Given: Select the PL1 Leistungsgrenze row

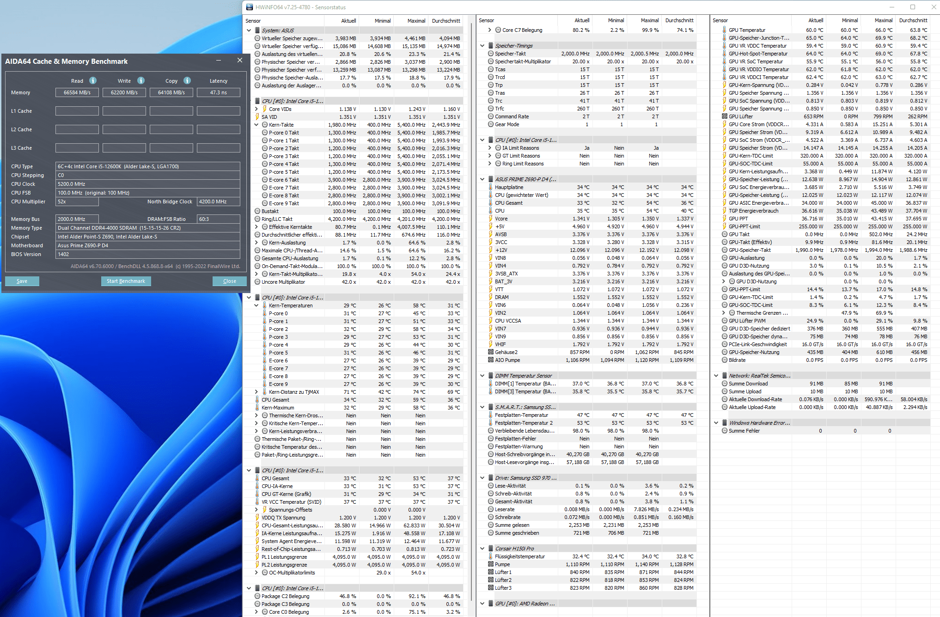Looking at the screenshot, I should pyautogui.click(x=354, y=557).
